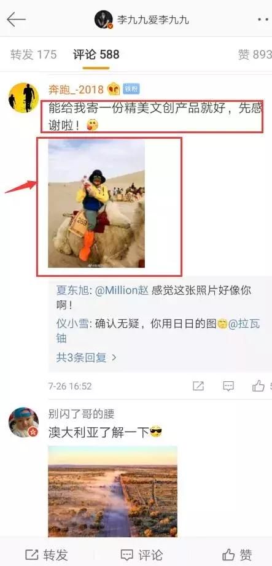This screenshot has height=566, width=272.
Task: Expand 共3条回复 replies
Action: pyautogui.click(x=87, y=357)
